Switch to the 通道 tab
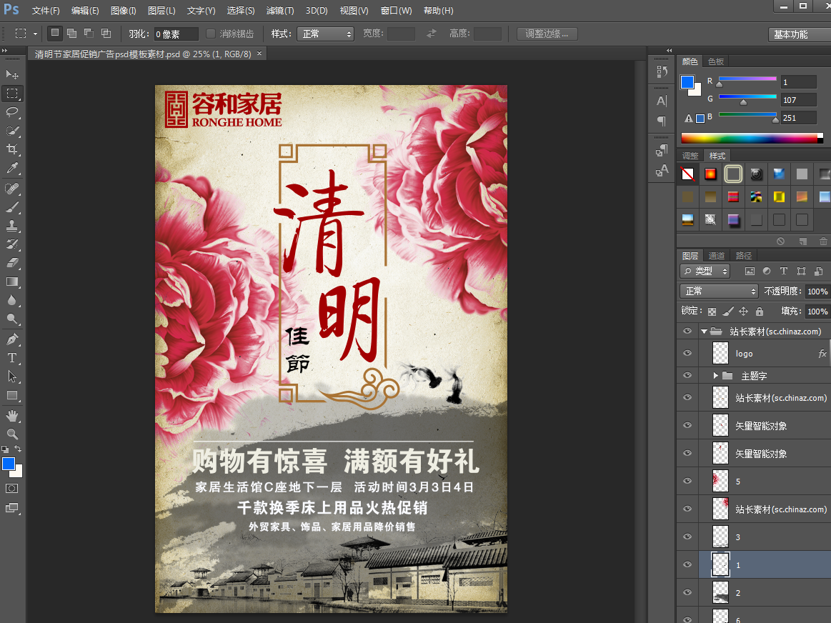This screenshot has width=831, height=623. pos(717,256)
